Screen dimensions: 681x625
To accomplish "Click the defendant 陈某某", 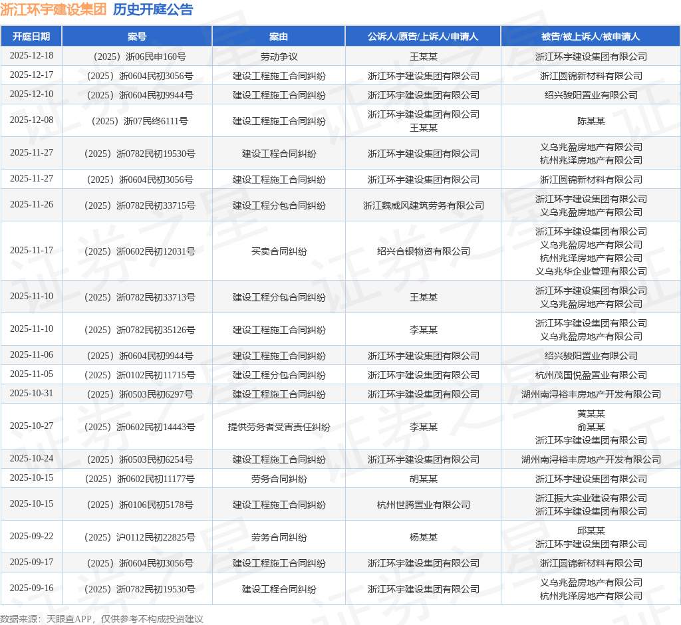I will coord(591,121).
